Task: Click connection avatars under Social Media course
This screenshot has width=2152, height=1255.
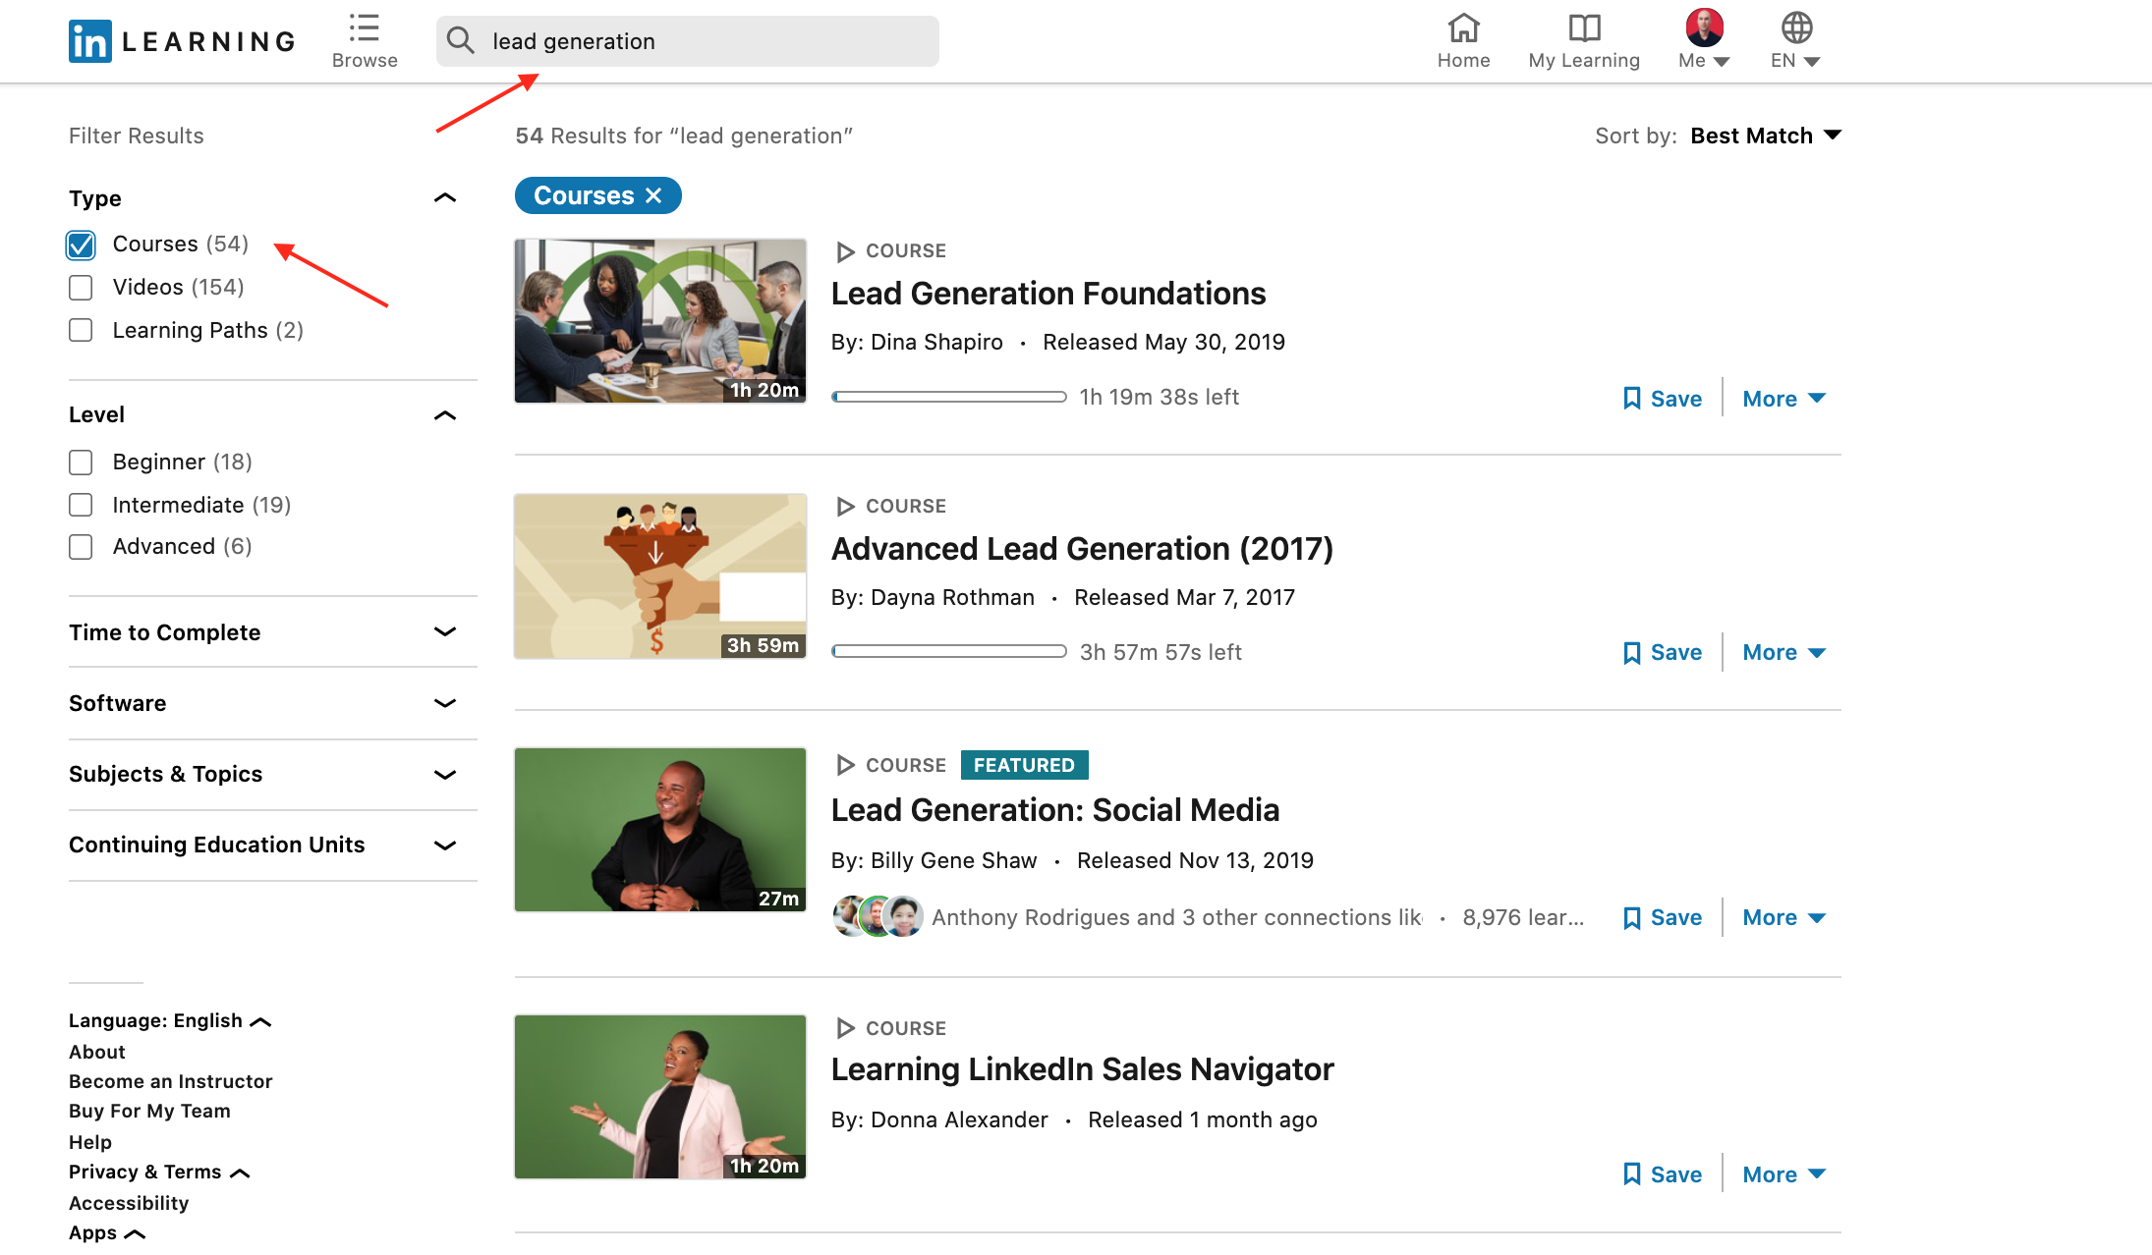Action: click(x=878, y=917)
